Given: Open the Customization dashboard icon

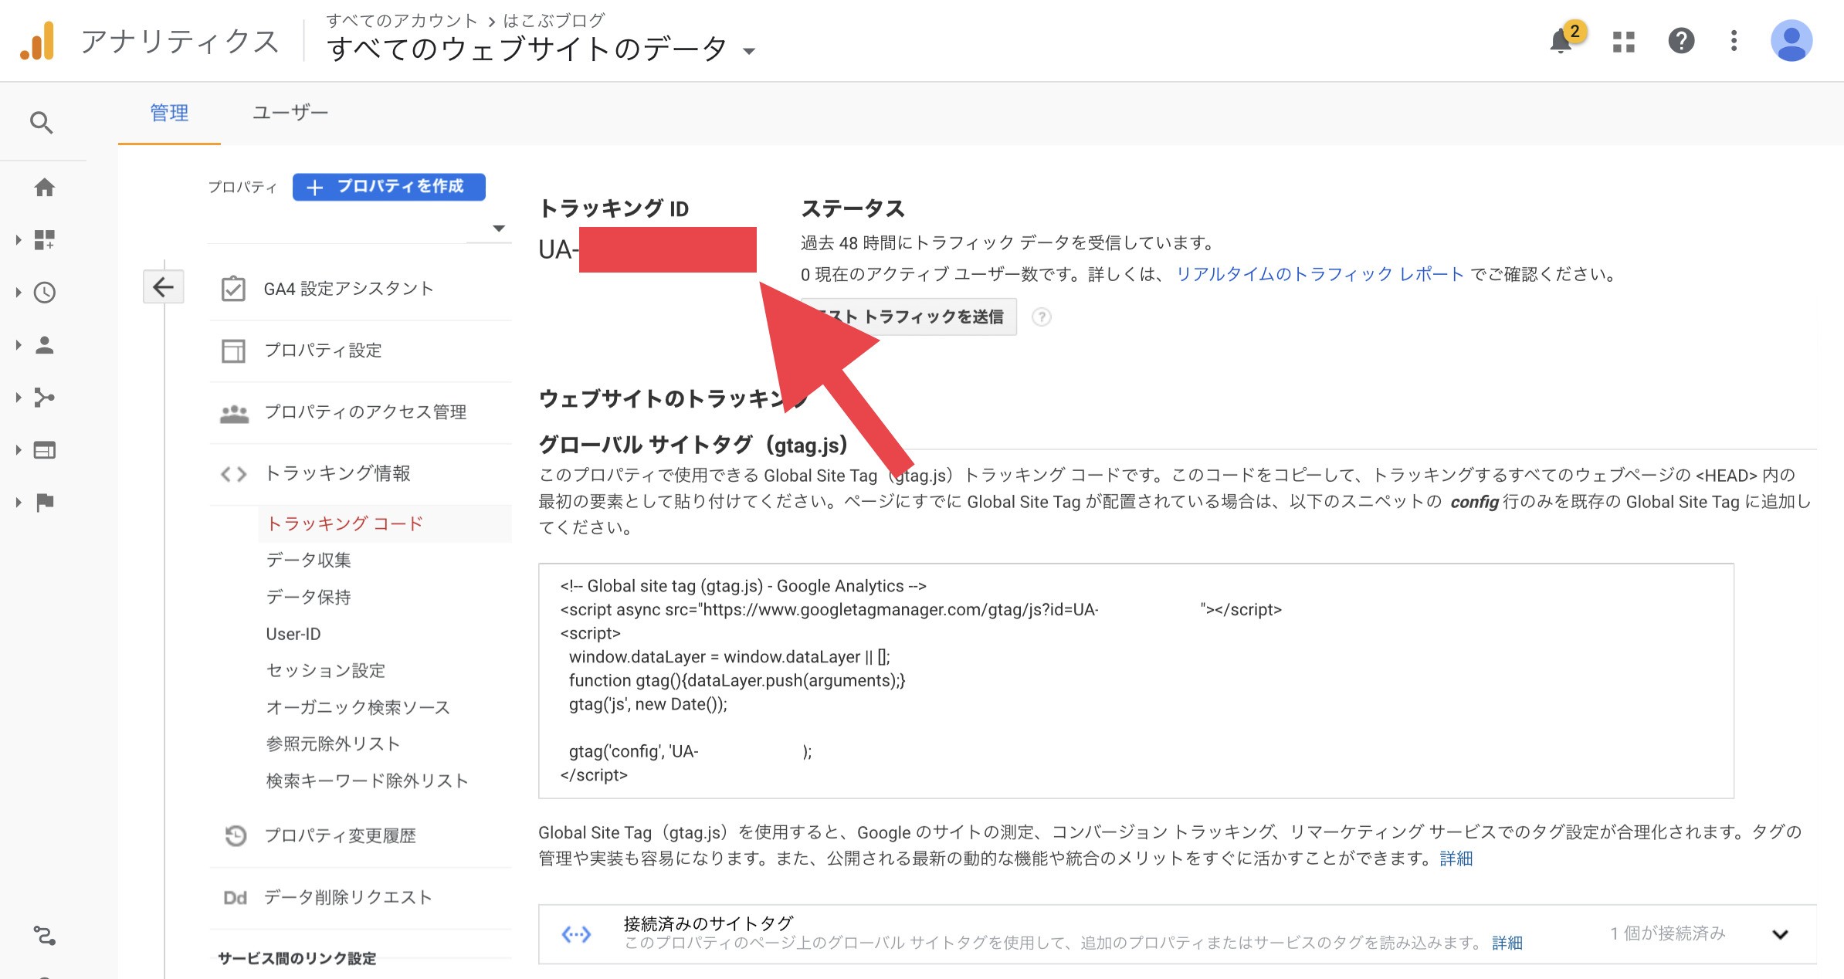Looking at the screenshot, I should point(45,240).
